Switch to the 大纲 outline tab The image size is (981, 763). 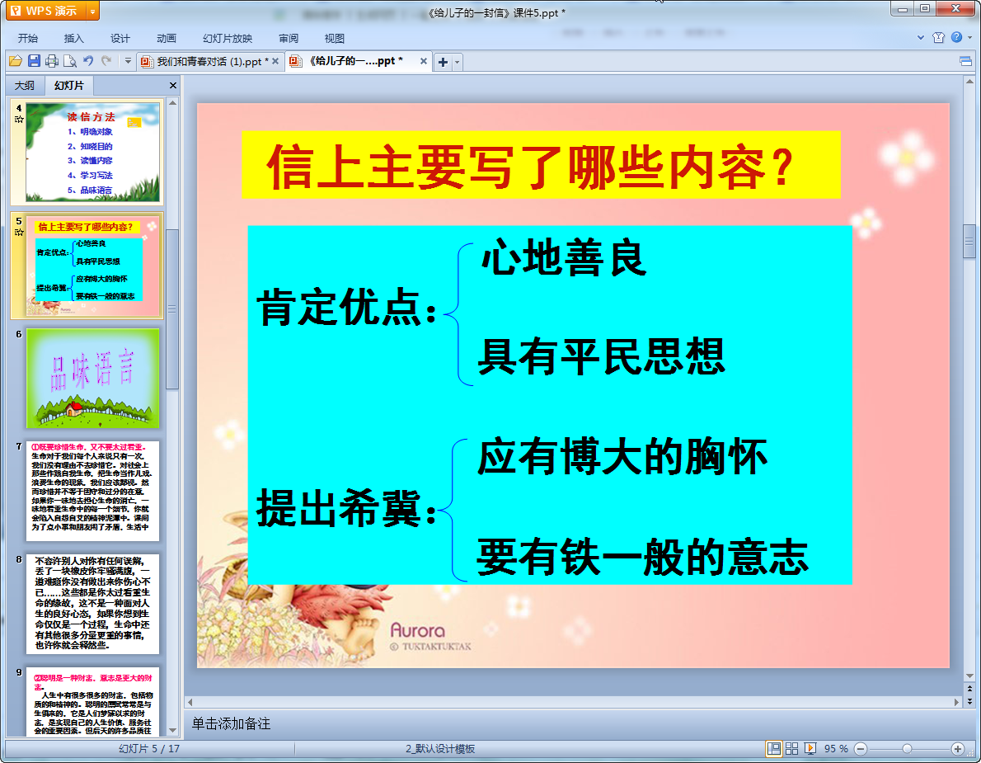(x=25, y=85)
